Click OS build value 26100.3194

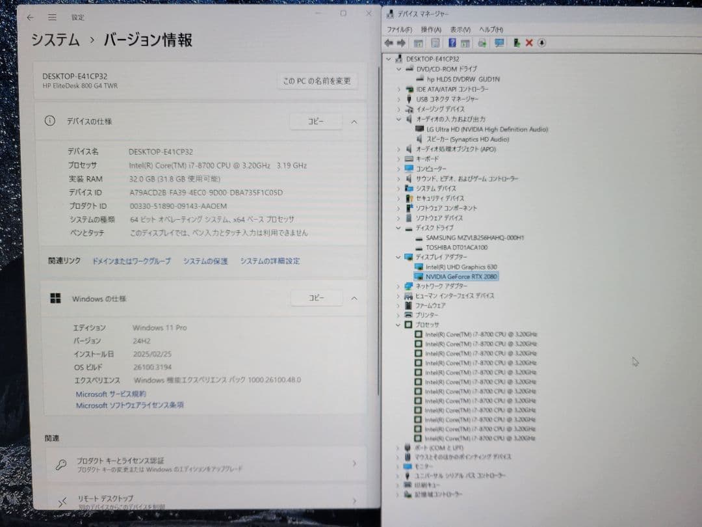(152, 367)
